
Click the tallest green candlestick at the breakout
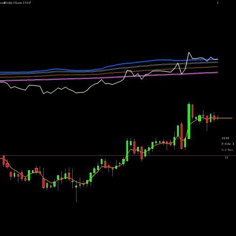189,121
